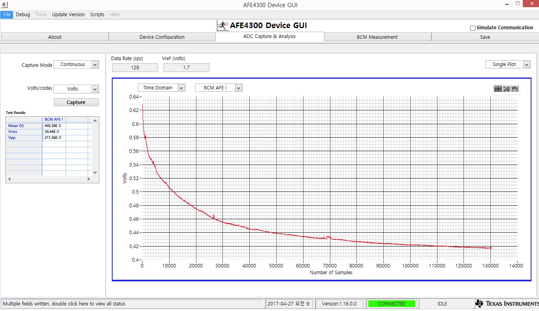Screen dimensions: 539x311
Task: Open the Update Version menu
Action: tap(68, 15)
